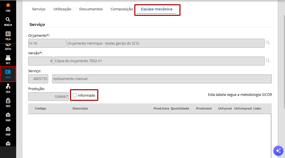Click the Descrição column header
This screenshot has width=285, height=158.
(x=80, y=109)
